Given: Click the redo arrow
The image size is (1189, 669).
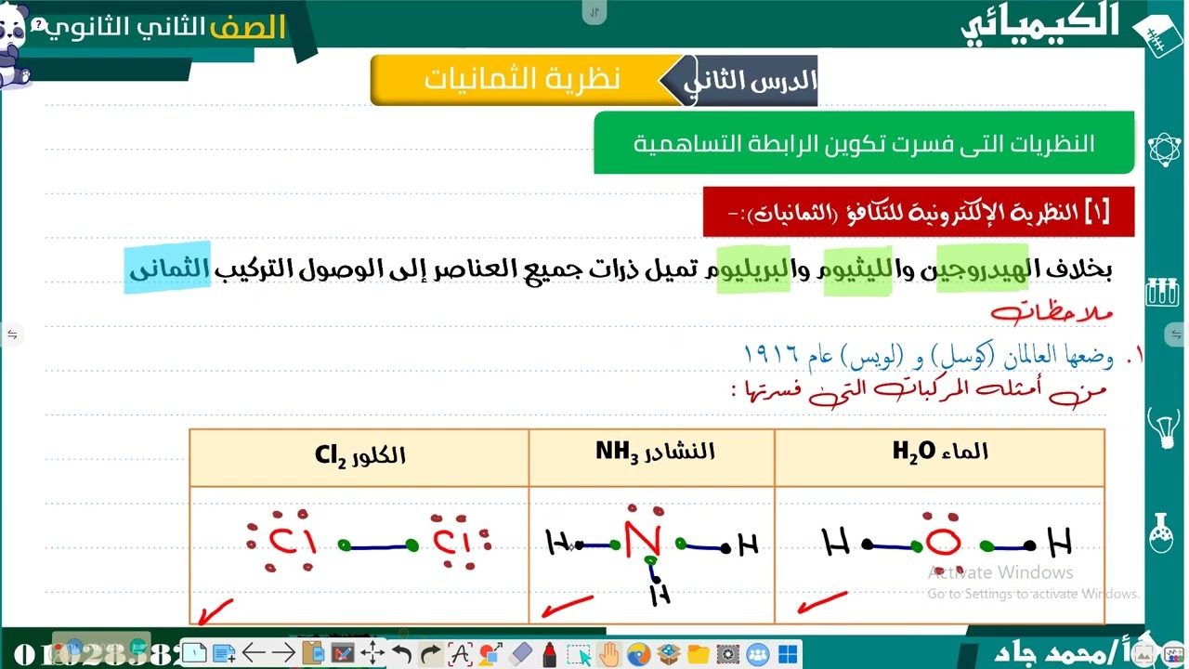Looking at the screenshot, I should 431,654.
